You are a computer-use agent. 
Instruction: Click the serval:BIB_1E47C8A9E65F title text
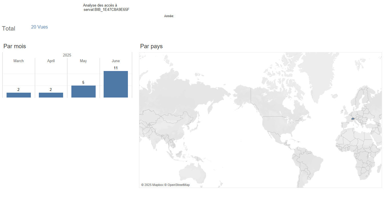(x=106, y=10)
